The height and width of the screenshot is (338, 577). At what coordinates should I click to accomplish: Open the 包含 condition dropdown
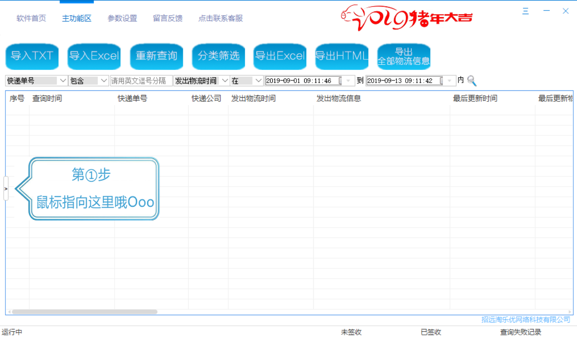point(104,80)
